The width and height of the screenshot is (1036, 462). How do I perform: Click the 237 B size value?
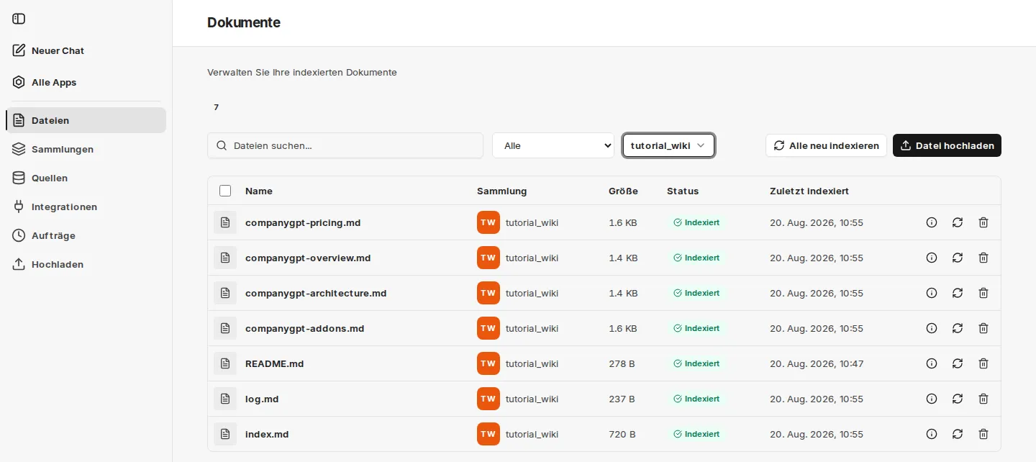[622, 399]
